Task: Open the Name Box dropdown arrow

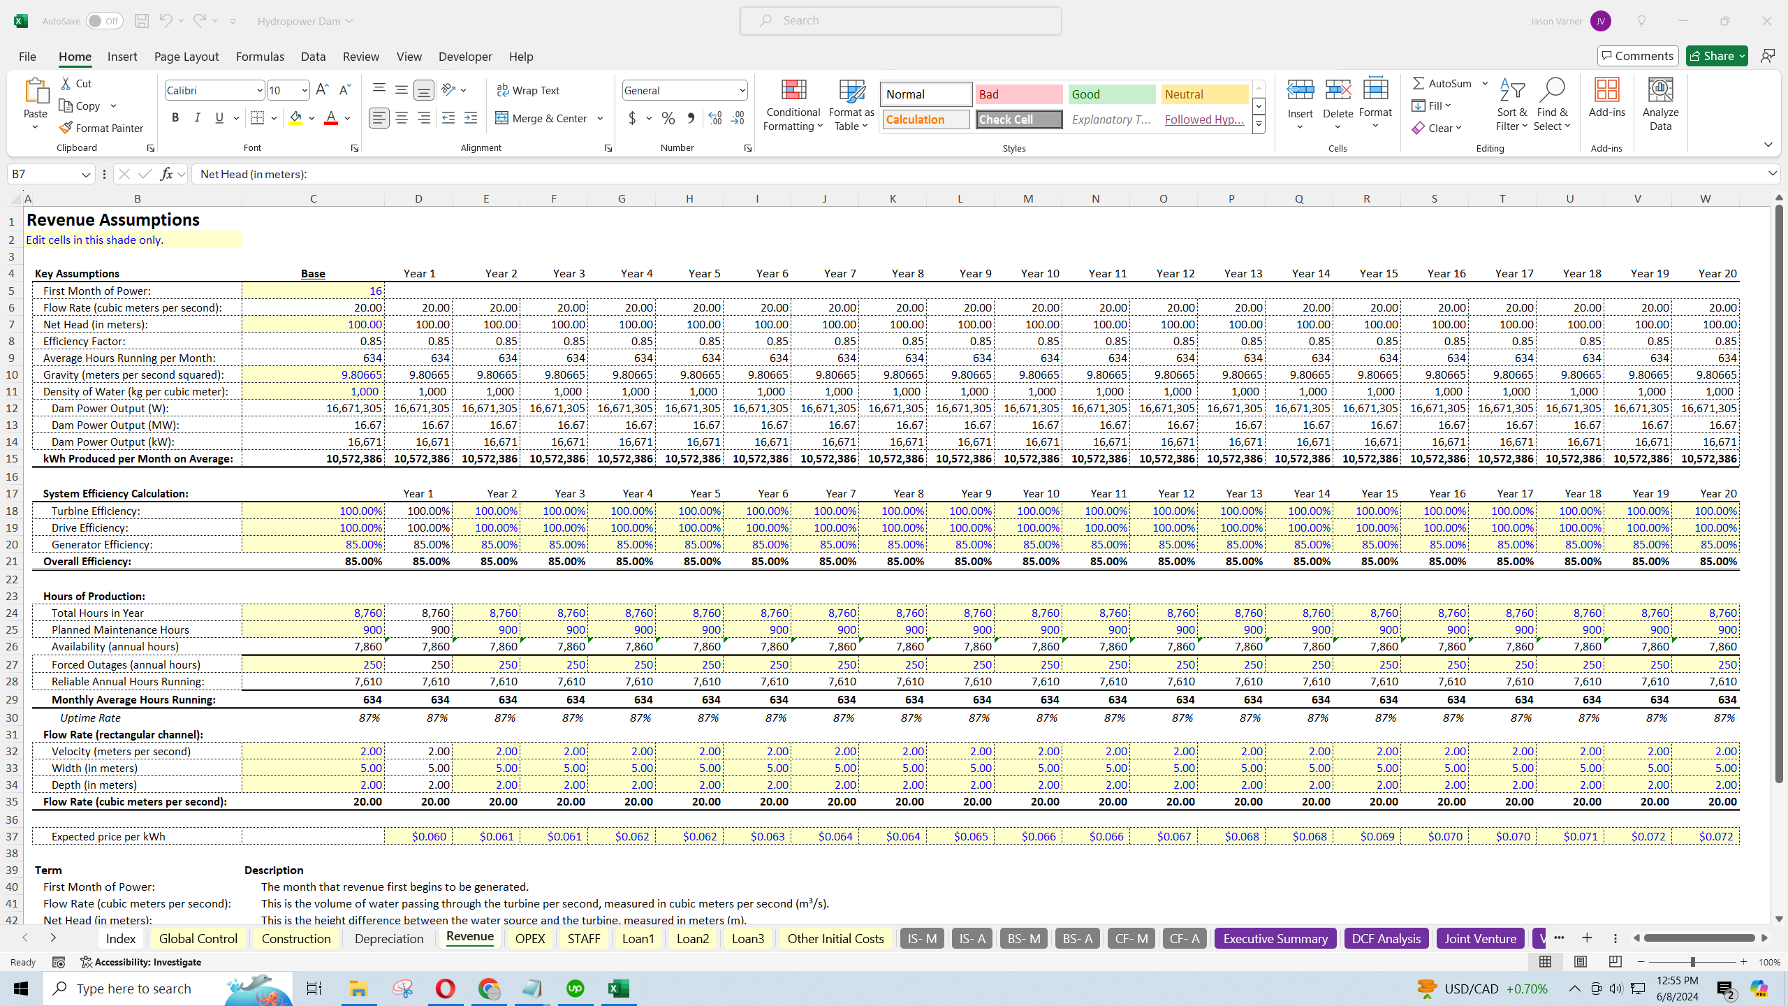Action: coord(86,174)
